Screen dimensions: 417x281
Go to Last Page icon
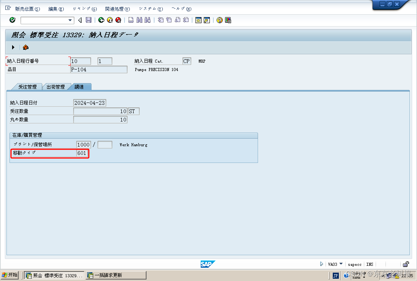point(186,20)
